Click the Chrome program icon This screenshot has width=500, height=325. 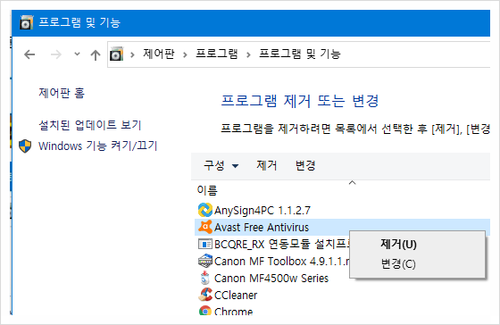[205, 311]
